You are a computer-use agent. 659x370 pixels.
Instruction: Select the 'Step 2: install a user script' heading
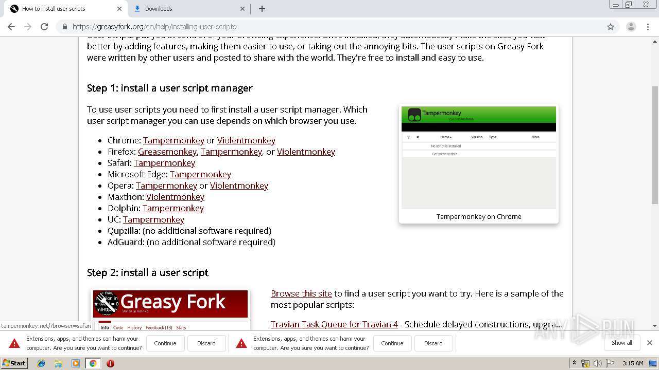(x=148, y=272)
